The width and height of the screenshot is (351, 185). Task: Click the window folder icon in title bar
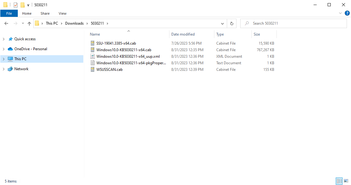pyautogui.click(x=5, y=5)
